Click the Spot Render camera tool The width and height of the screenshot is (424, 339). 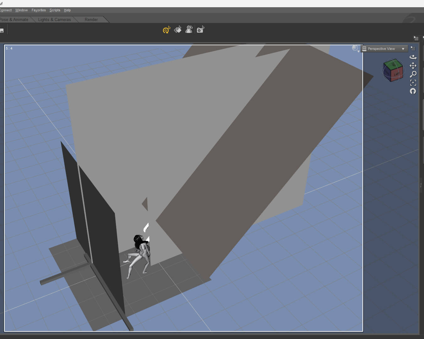tap(200, 30)
